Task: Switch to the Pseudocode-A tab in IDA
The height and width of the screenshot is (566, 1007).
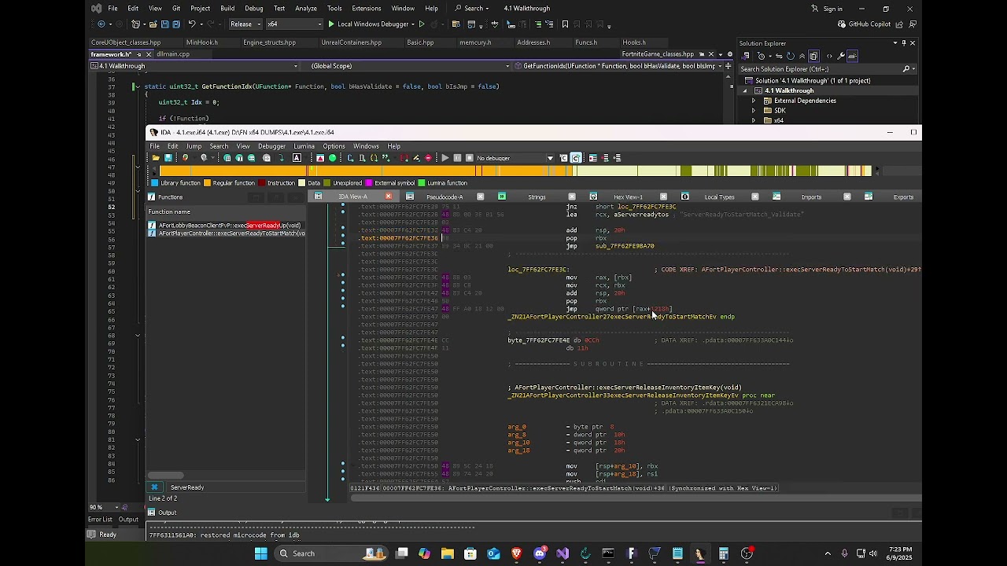Action: click(444, 197)
